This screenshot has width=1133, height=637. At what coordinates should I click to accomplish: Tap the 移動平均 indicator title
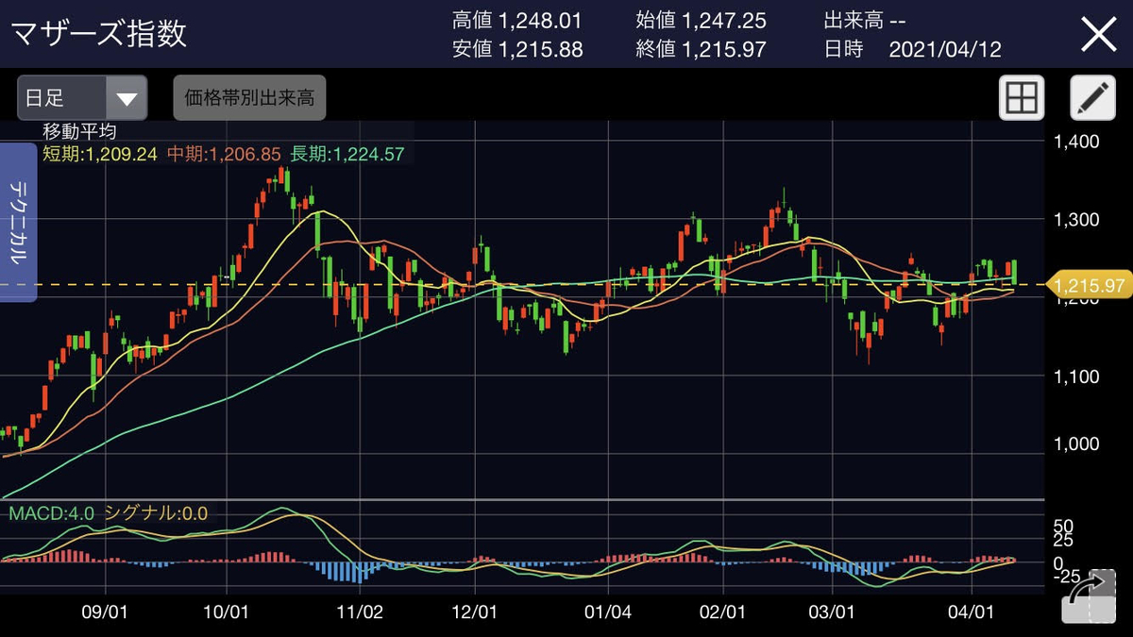[x=79, y=133]
